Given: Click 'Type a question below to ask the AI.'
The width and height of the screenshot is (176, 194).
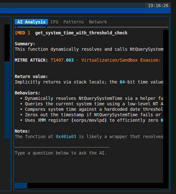Looking at the screenshot, I should click(x=60, y=153).
